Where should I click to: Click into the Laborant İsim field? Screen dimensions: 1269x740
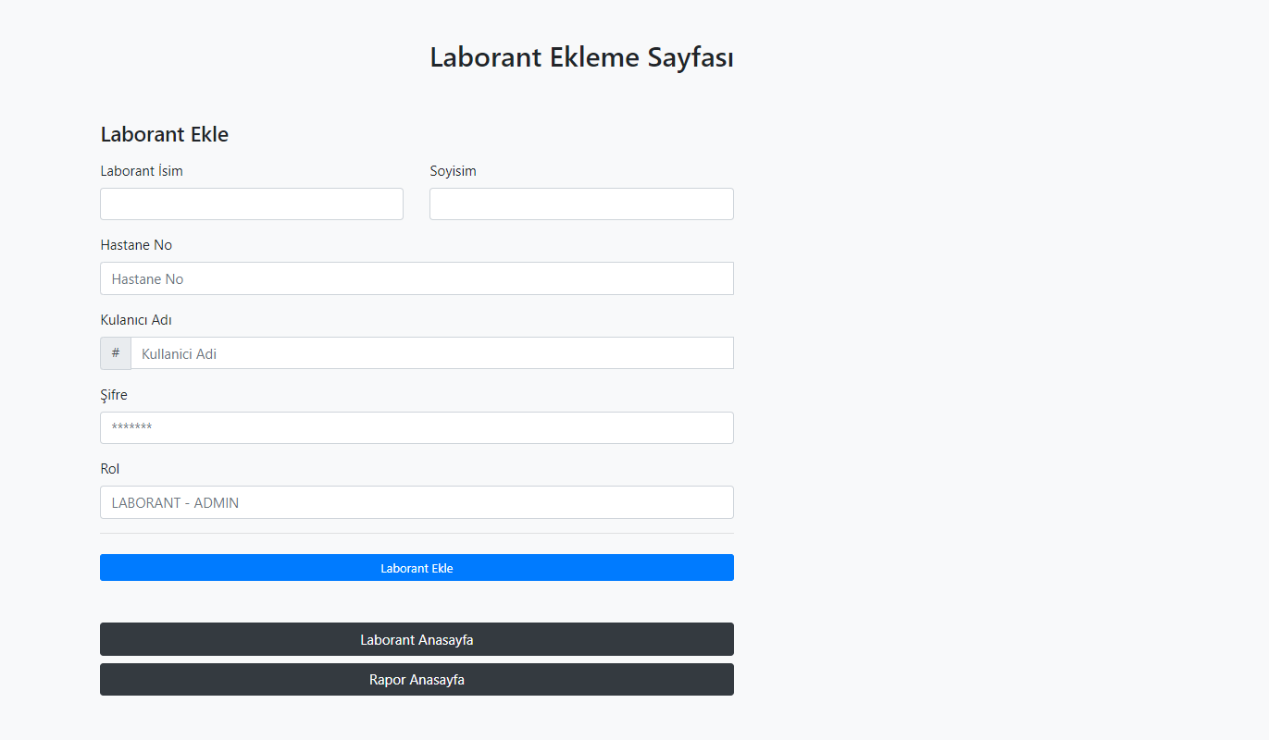click(251, 203)
